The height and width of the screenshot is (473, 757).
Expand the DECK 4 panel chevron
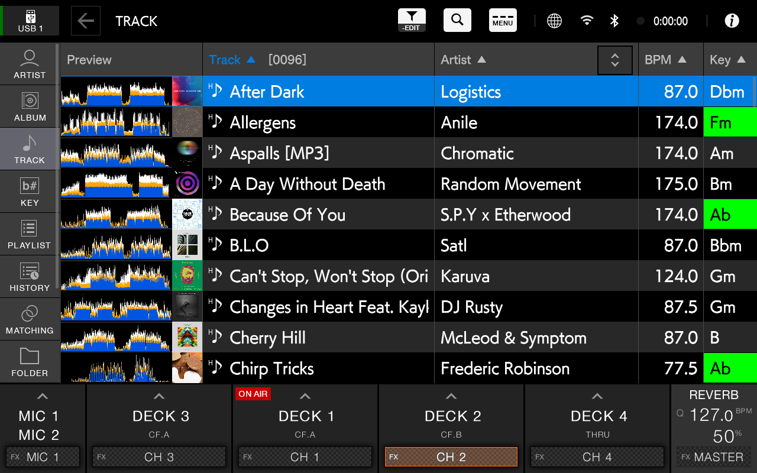click(597, 396)
